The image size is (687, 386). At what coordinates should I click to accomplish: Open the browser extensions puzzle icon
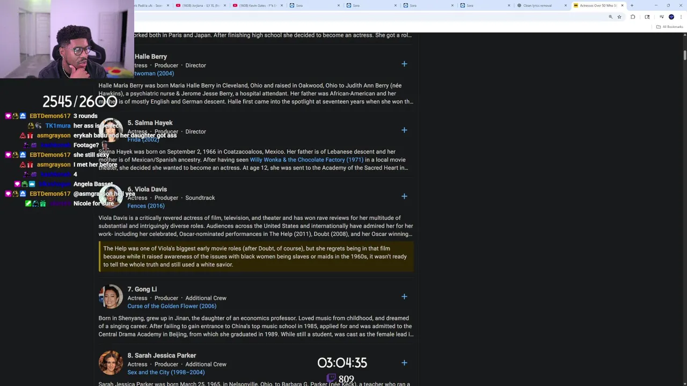pyautogui.click(x=633, y=17)
